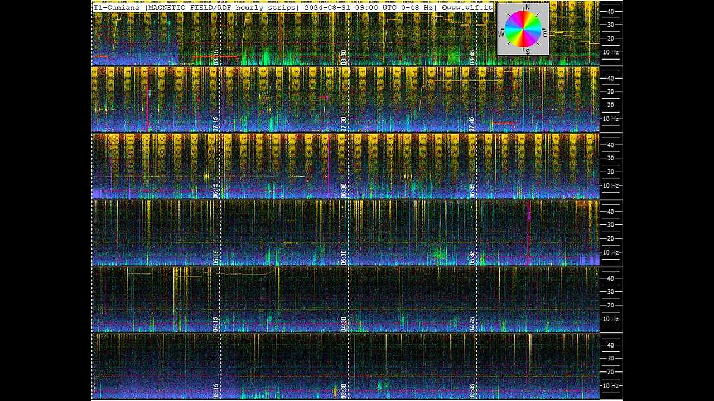Image resolution: width=714 pixels, height=401 pixels.
Task: Click the MAGNETIC FIELD/RDF hourly strips title
Action: 223,8
